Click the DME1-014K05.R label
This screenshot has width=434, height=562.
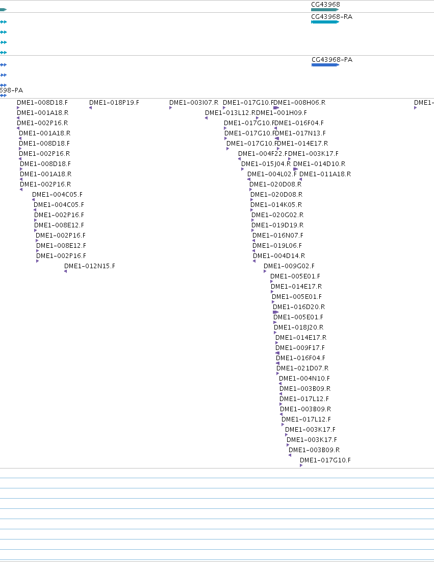[x=276, y=205]
